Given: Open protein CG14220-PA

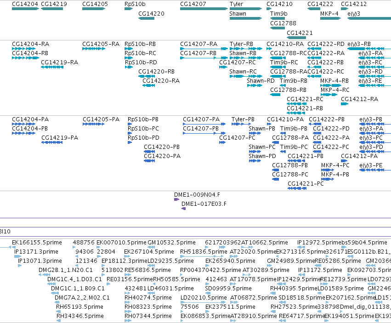Looking at the screenshot, I should click(x=162, y=156).
